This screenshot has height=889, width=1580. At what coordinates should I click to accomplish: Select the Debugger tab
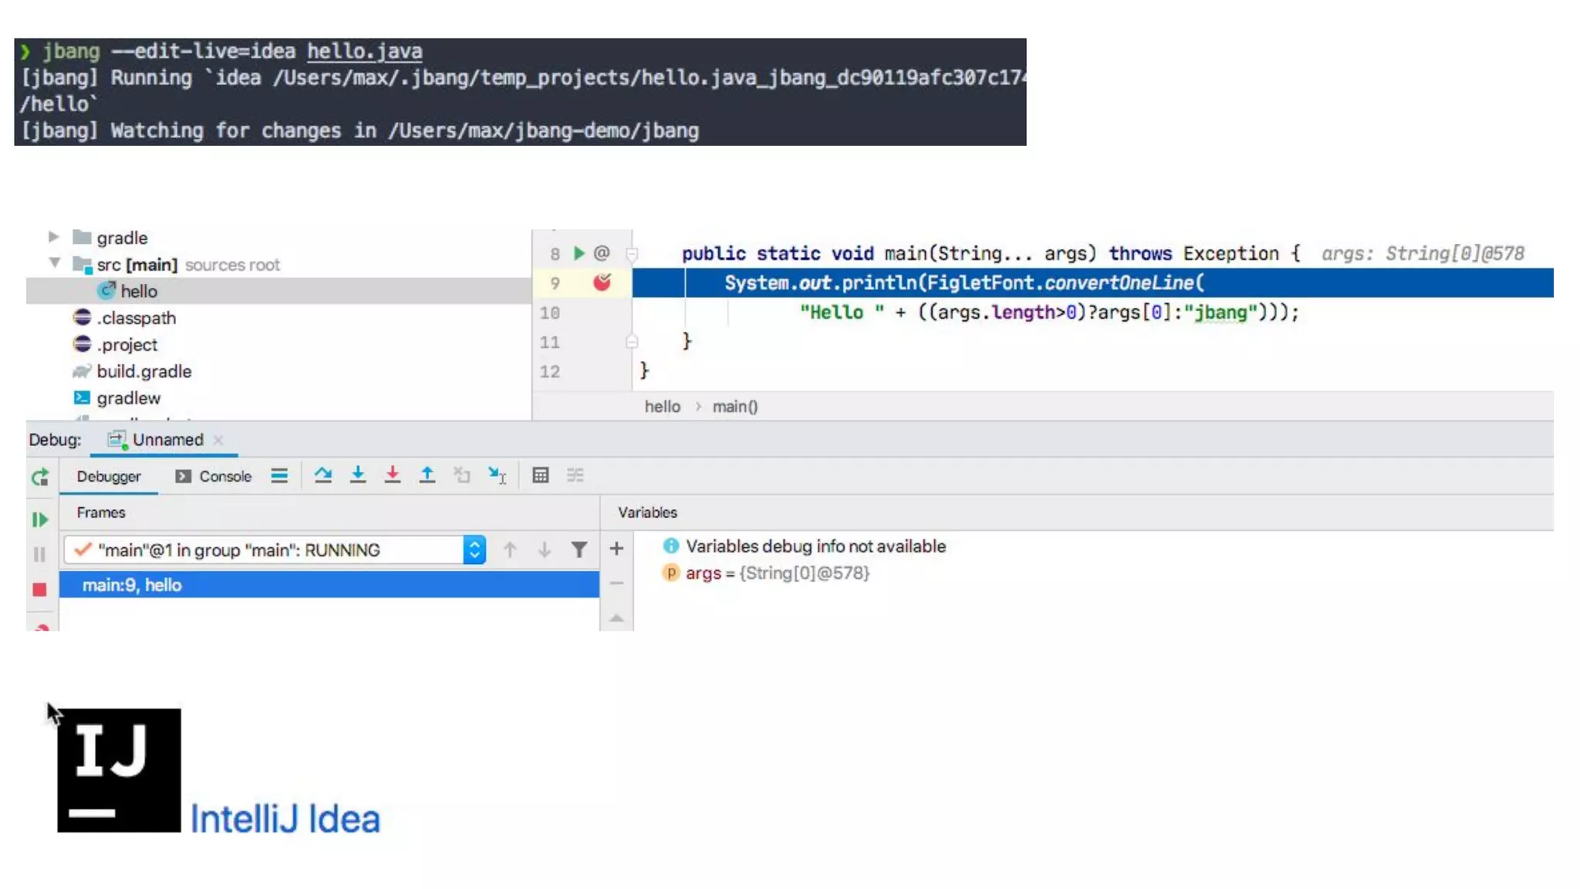(109, 476)
